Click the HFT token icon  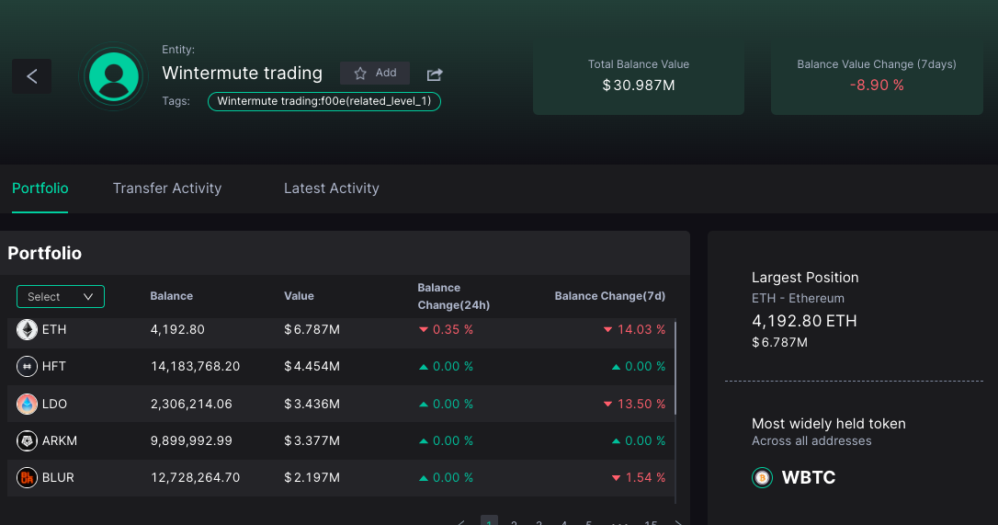(27, 367)
